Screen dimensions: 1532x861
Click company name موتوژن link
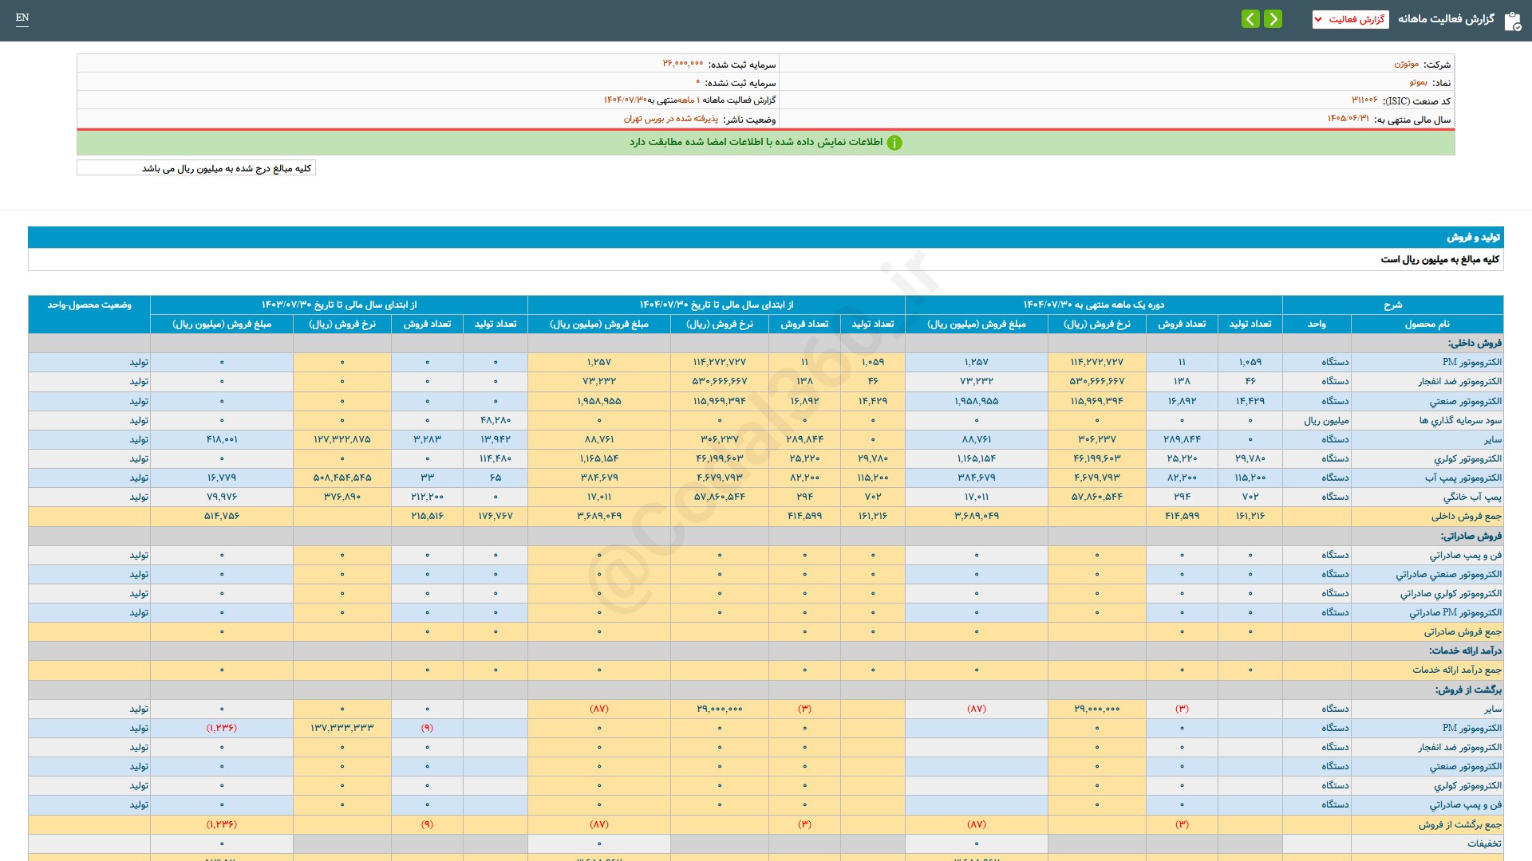[x=1406, y=65]
